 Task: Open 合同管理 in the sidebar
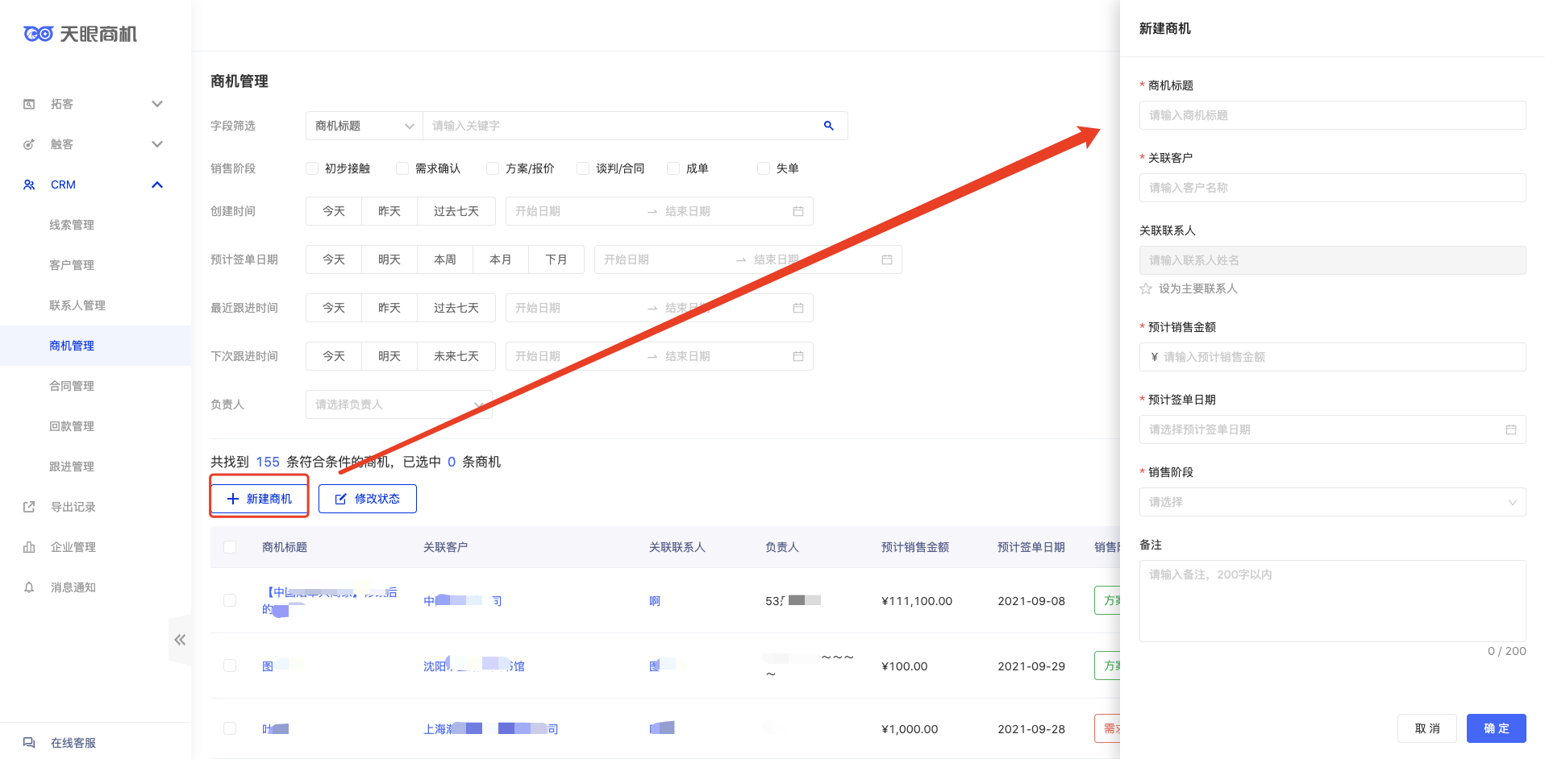[x=72, y=386]
